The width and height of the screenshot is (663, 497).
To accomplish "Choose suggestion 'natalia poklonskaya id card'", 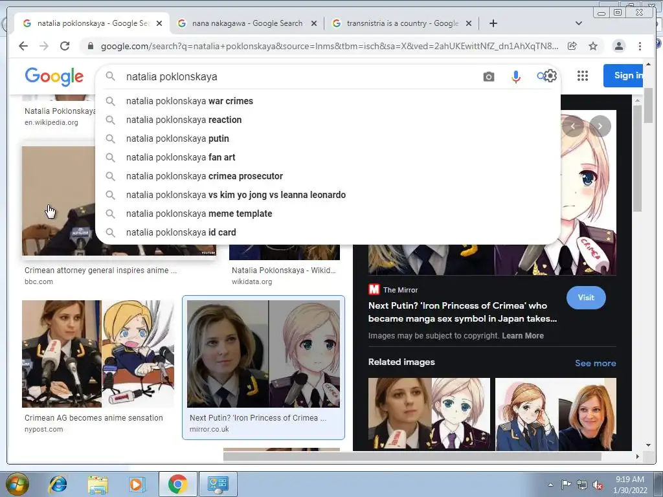I will pos(328,232).
